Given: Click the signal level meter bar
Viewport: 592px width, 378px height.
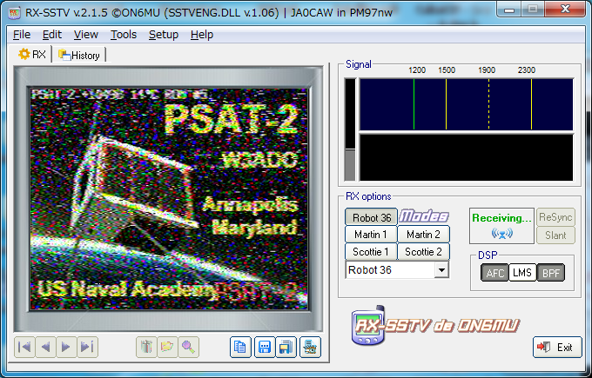Looking at the screenshot, I should [x=350, y=129].
